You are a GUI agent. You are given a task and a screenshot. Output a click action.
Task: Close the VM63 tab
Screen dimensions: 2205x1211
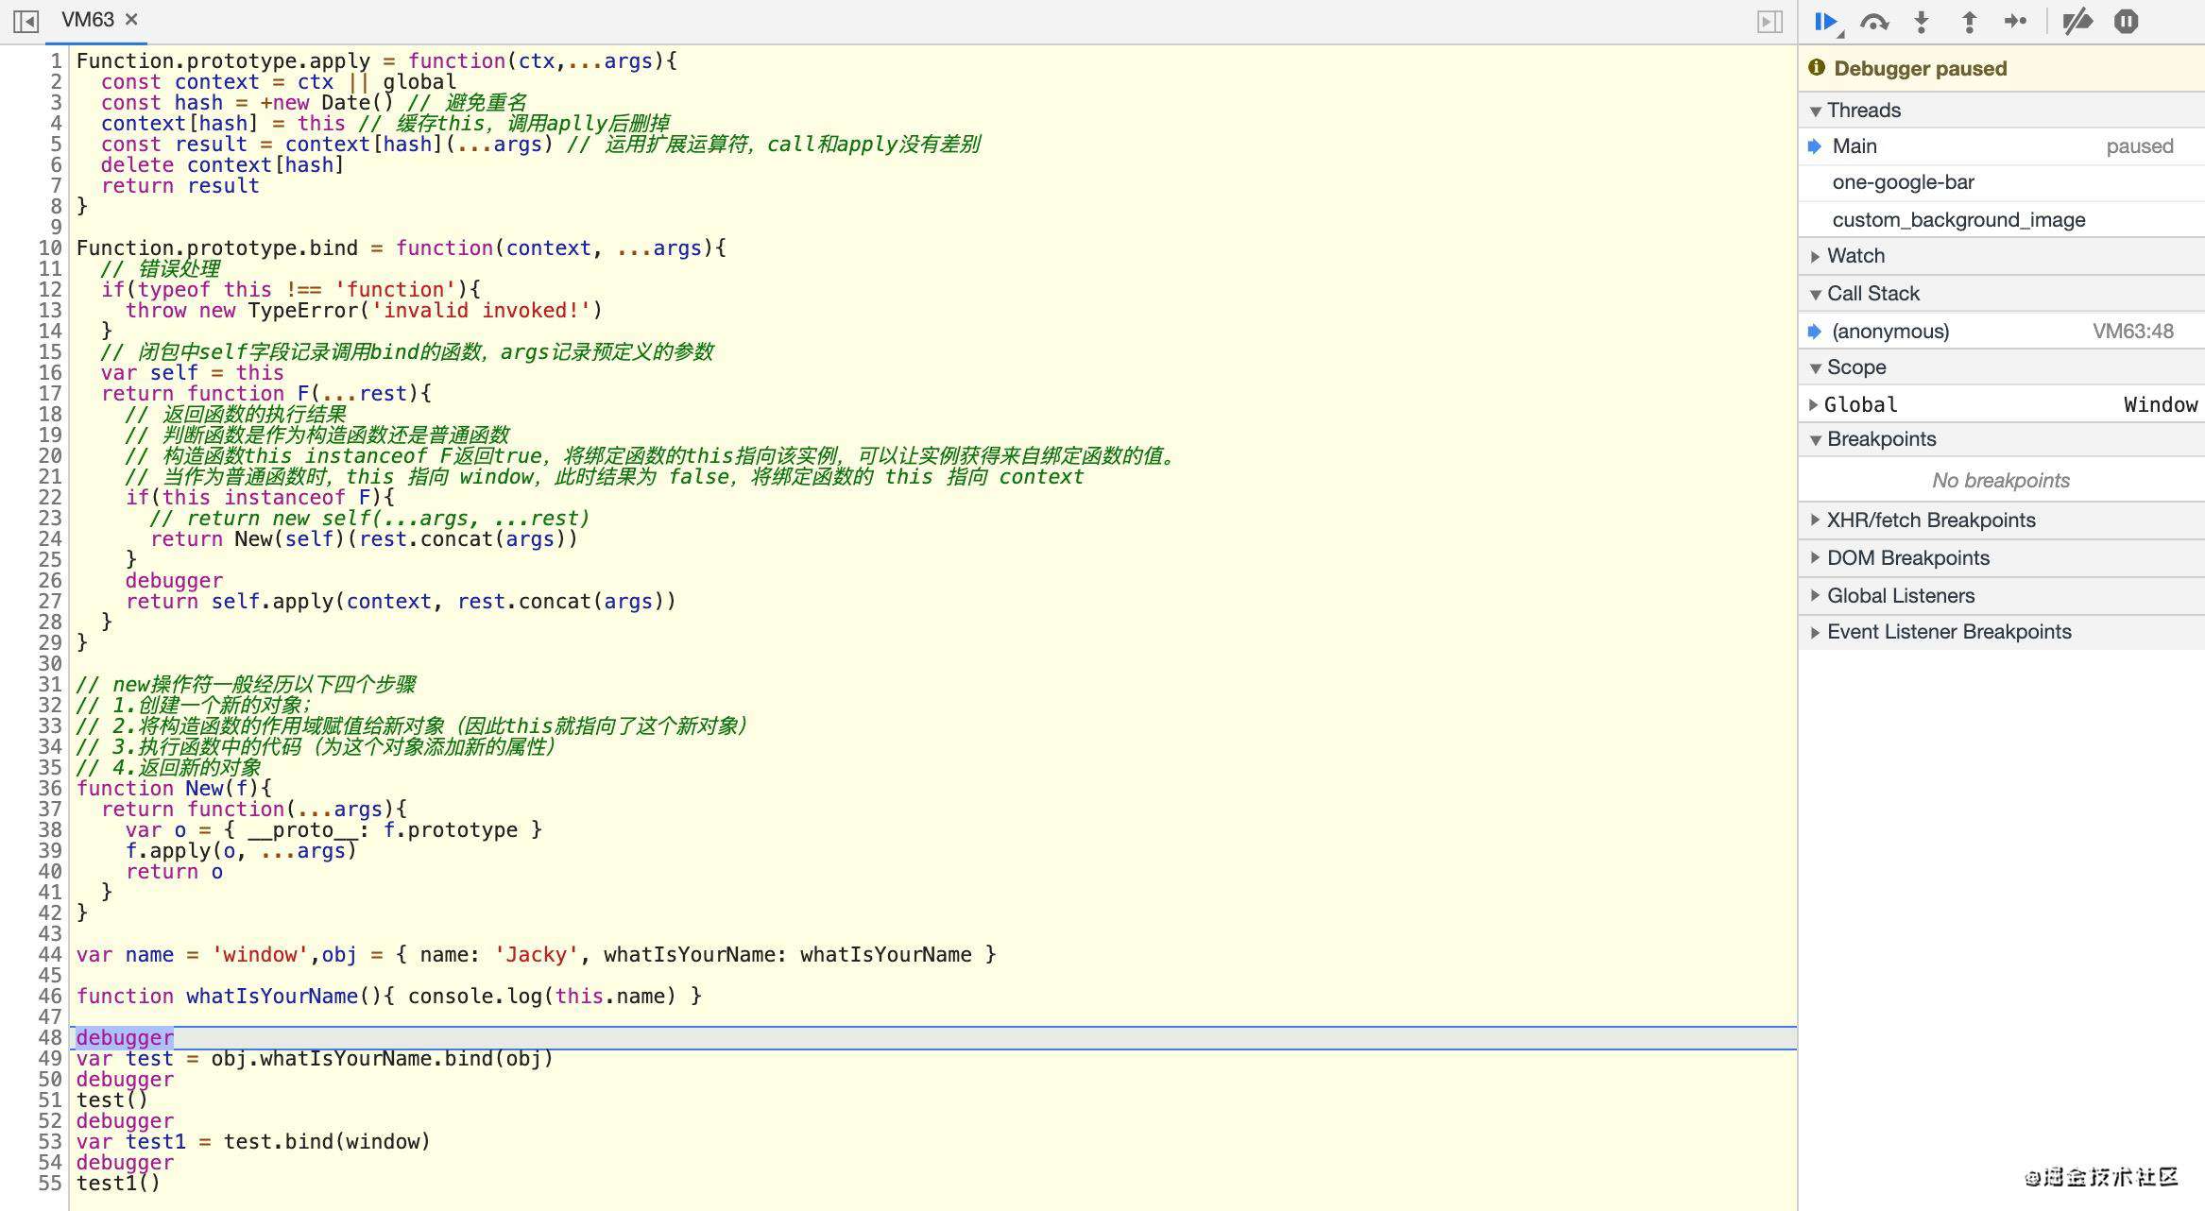click(x=132, y=19)
